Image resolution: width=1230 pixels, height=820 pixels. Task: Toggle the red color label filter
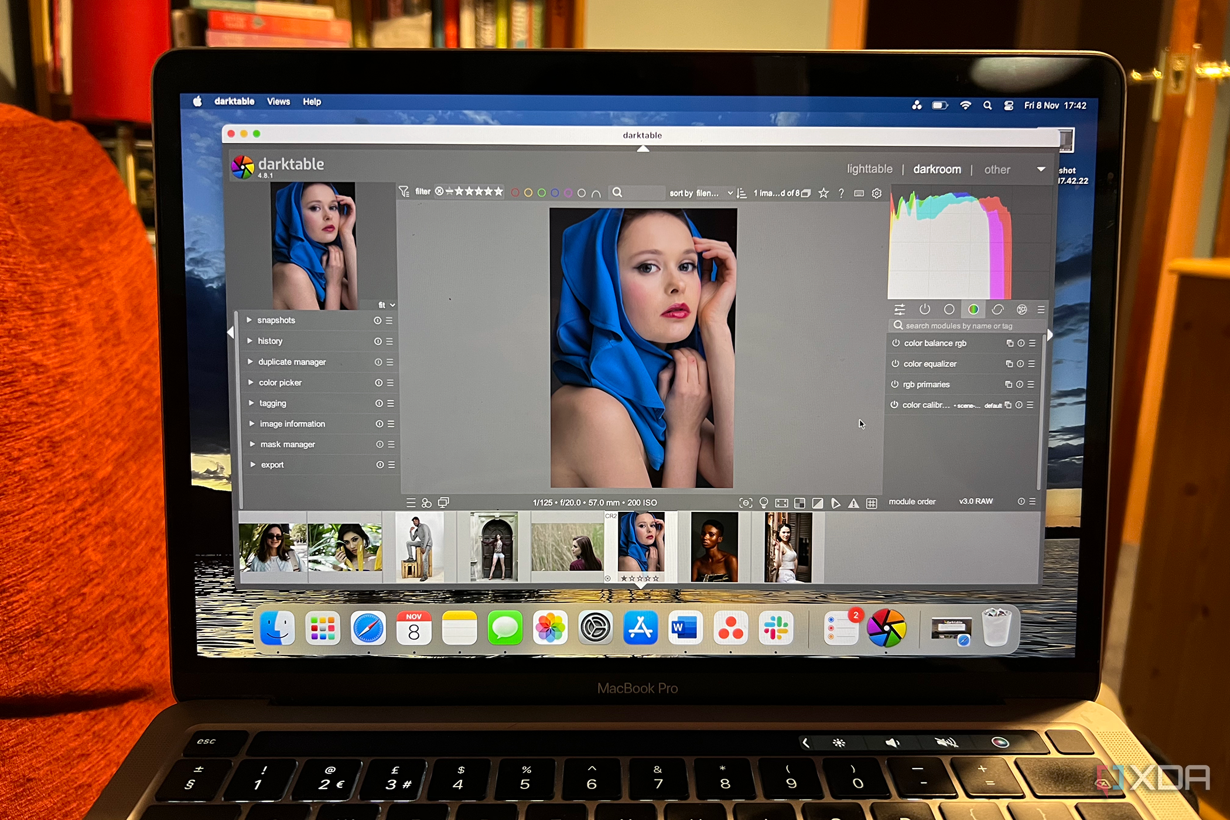click(x=515, y=193)
